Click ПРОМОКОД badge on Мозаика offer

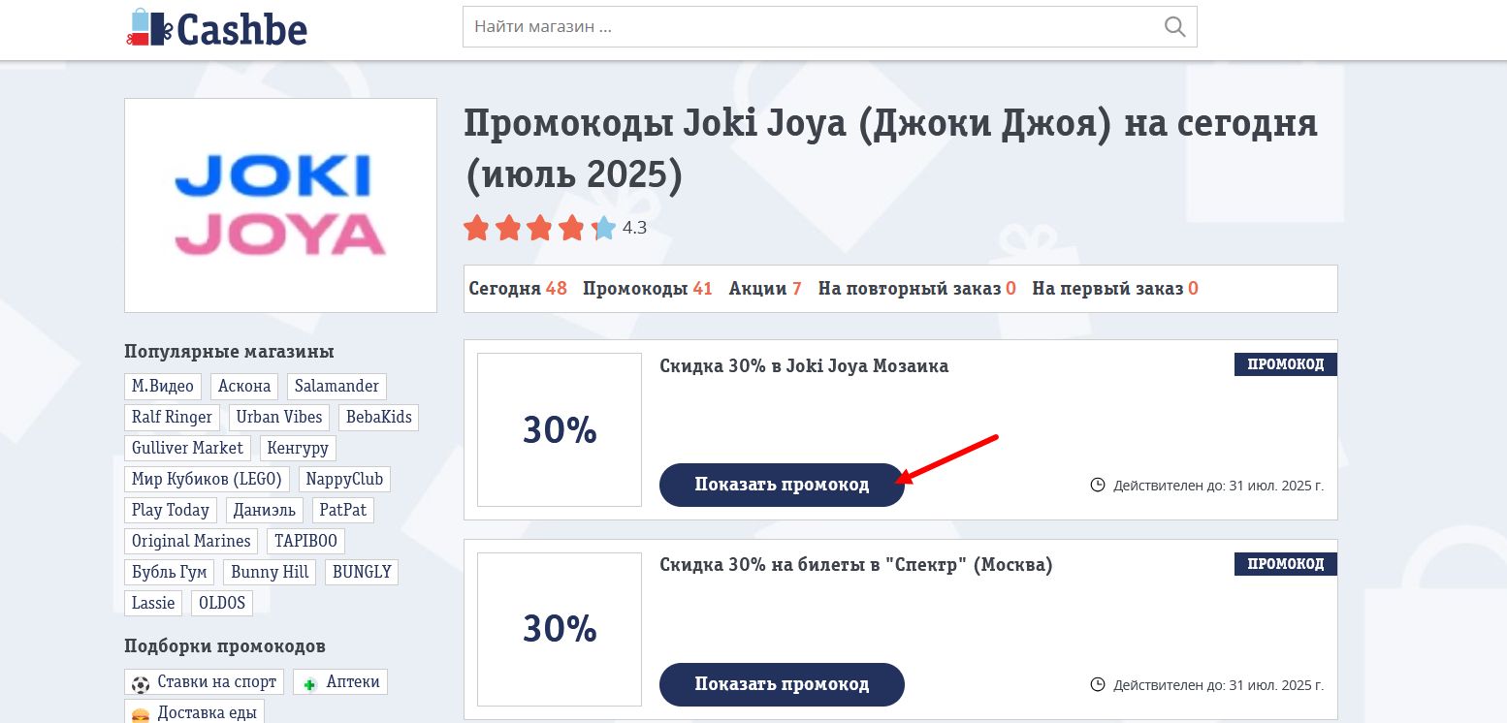coord(1286,364)
